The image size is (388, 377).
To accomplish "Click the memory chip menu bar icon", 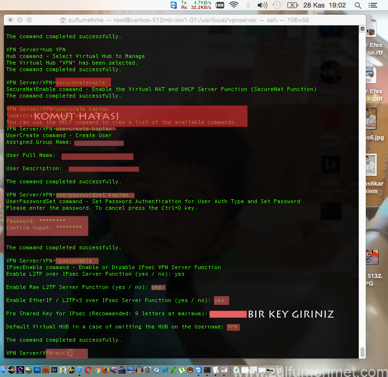I will pos(220,5).
